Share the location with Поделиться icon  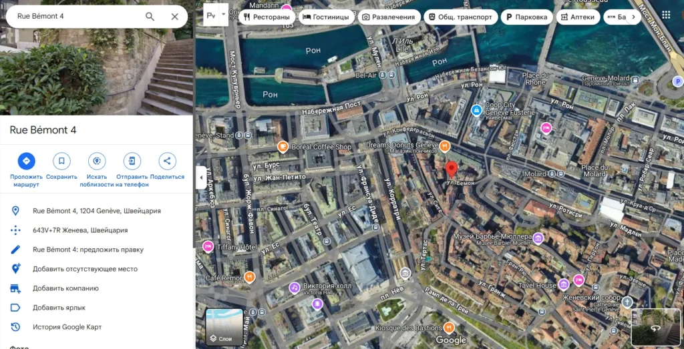[167, 161]
